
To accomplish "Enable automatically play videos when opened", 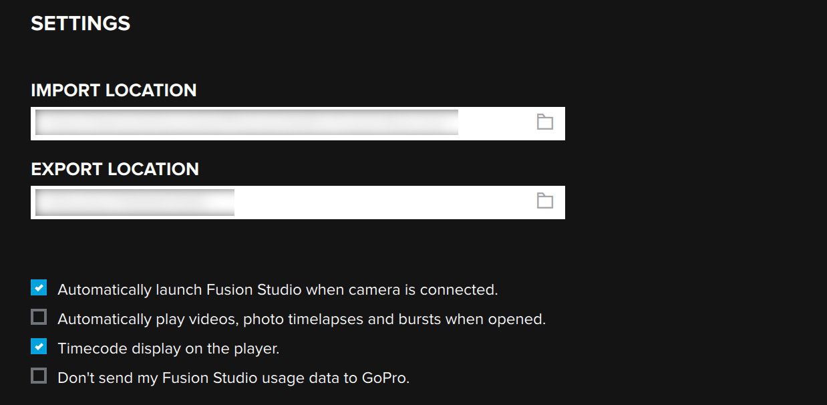I will 39,317.
